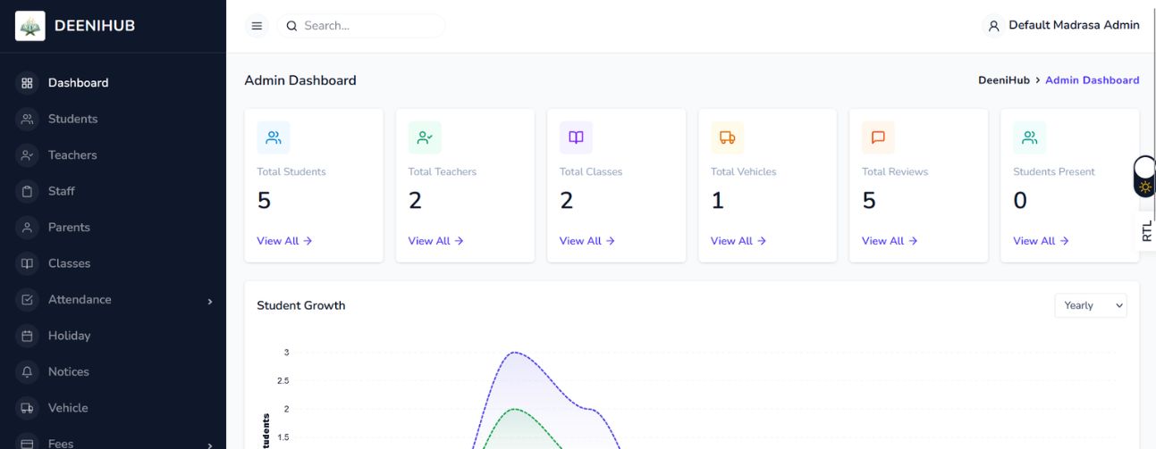
Task: Click the Student Growth chart heading
Action: click(x=300, y=305)
